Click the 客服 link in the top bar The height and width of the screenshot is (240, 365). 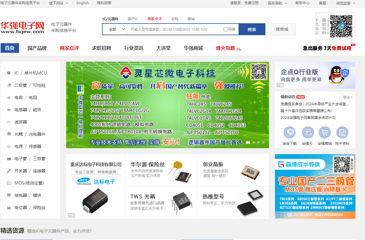(323, 3)
